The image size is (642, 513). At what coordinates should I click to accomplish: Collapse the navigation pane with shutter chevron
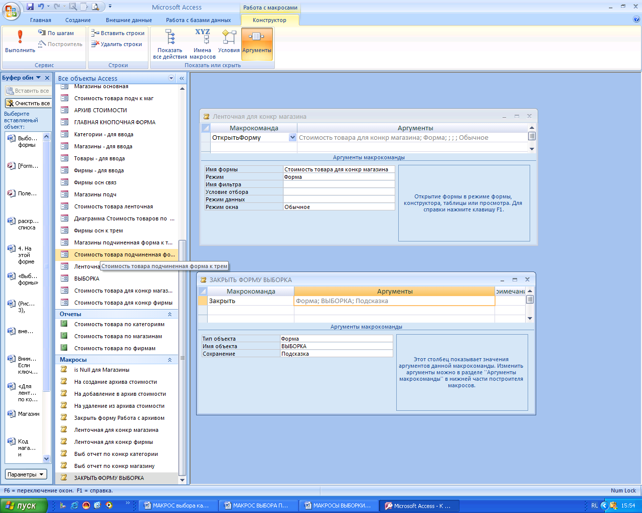[182, 78]
